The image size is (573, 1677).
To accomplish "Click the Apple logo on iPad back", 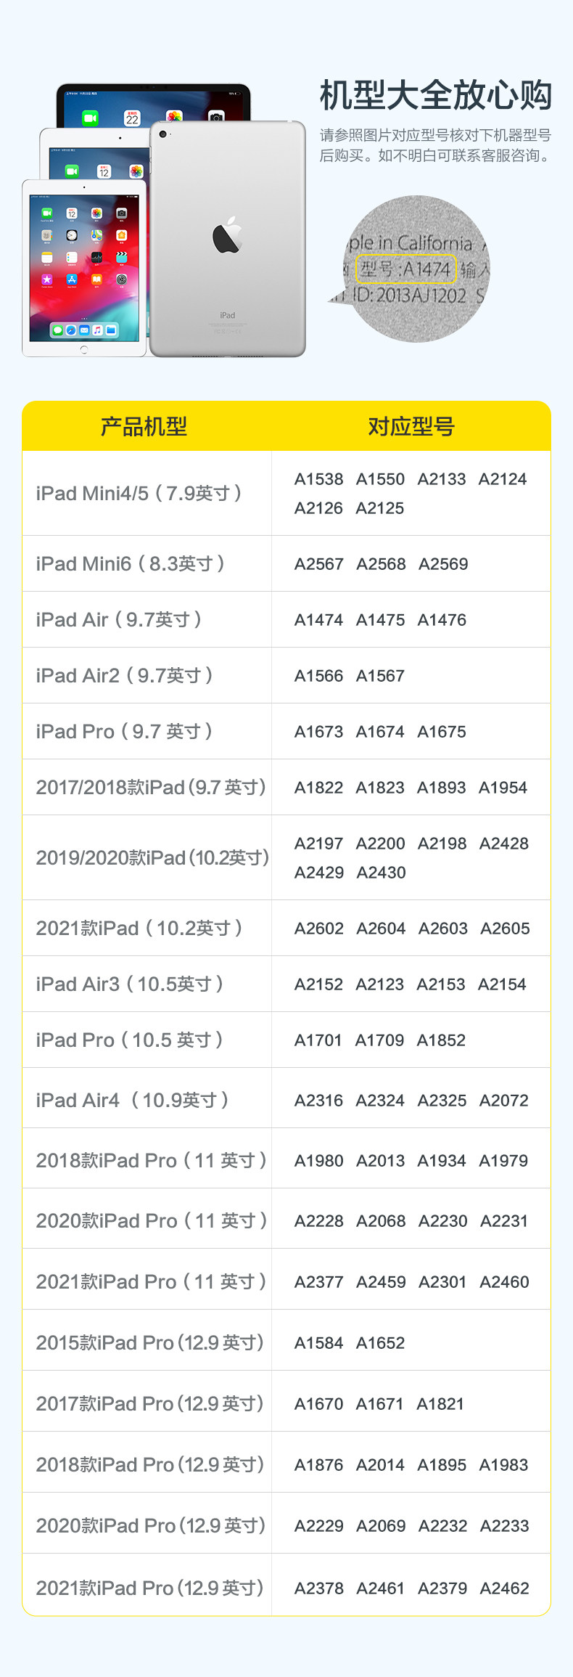I will pos(227,235).
